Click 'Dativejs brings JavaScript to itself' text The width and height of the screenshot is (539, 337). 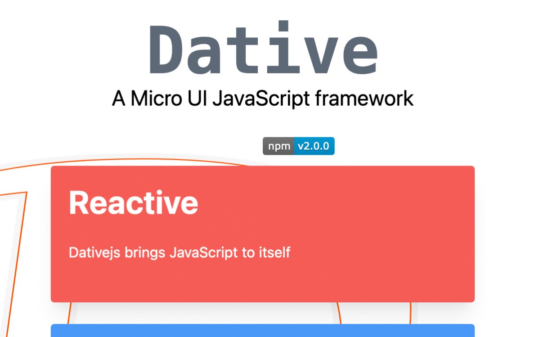click(x=180, y=253)
